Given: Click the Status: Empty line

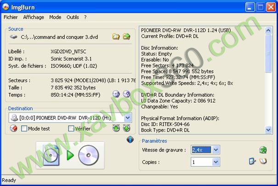Looking at the screenshot, I should [x=156, y=54].
